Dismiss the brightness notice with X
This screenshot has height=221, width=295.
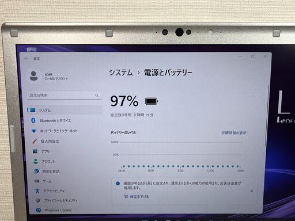(252, 191)
